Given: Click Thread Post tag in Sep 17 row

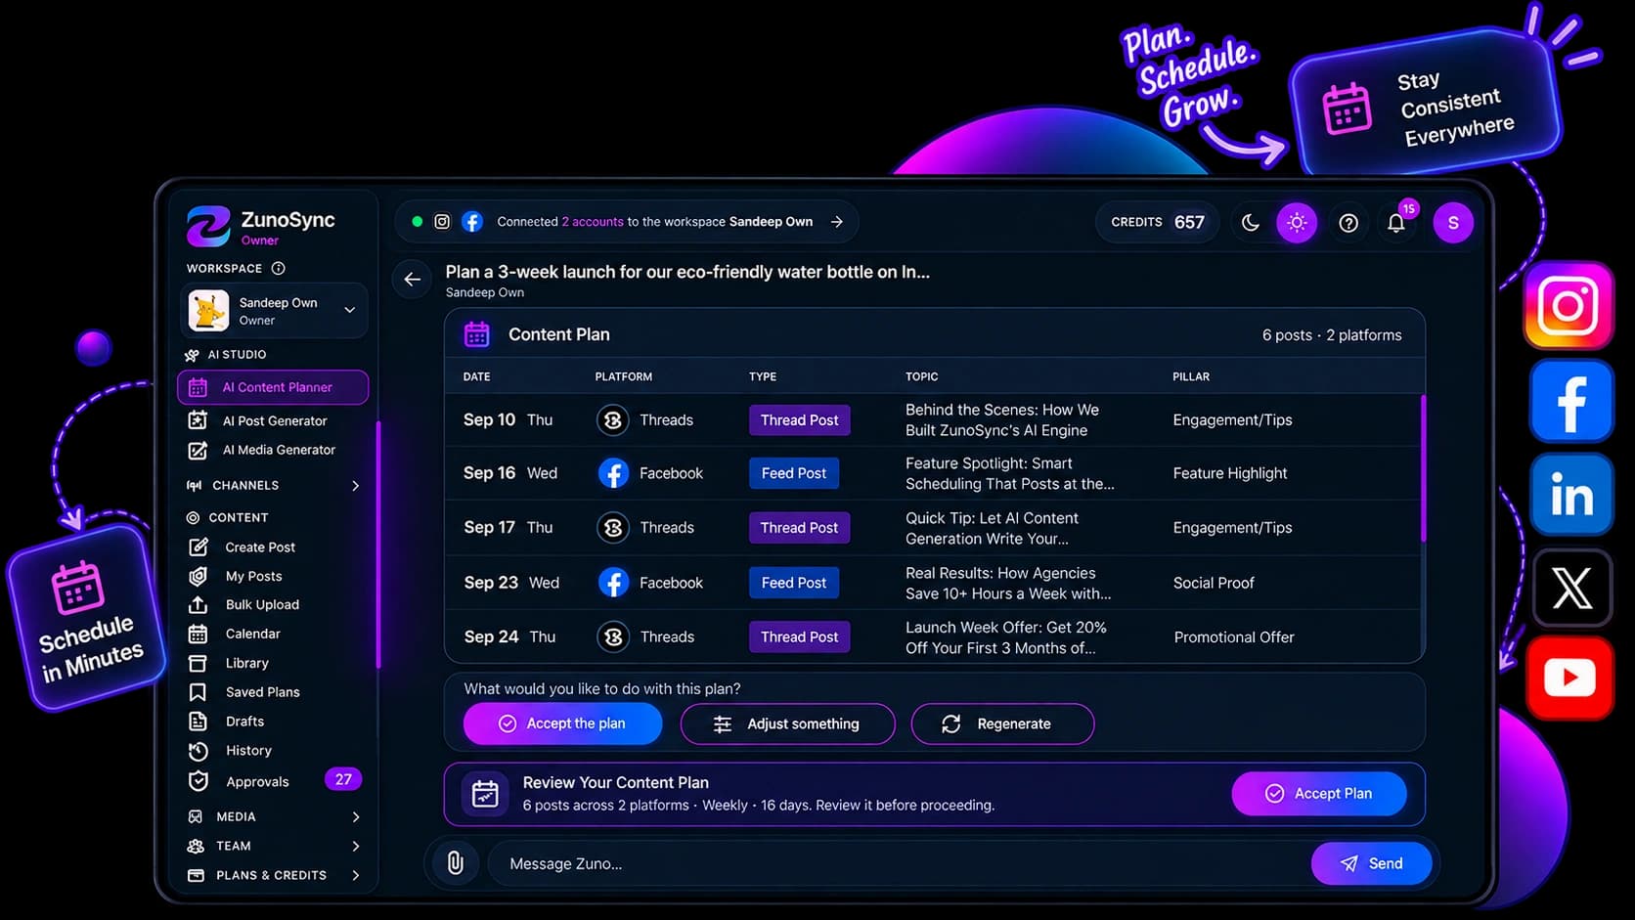Looking at the screenshot, I should pyautogui.click(x=800, y=528).
